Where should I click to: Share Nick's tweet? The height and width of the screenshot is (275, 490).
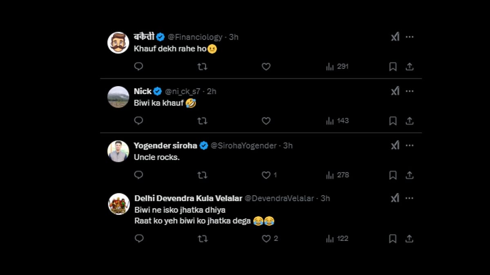click(x=410, y=121)
